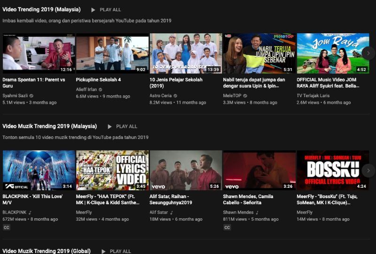Click "32M views • 4 months ago" text
The image size is (376, 254).
tap(102, 219)
